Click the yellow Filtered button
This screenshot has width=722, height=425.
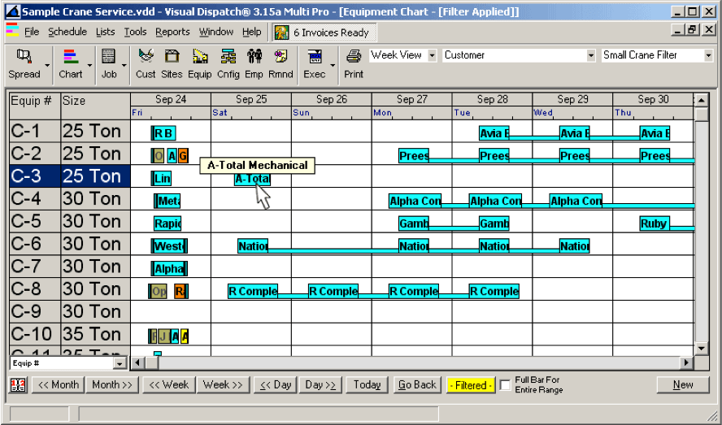click(471, 385)
